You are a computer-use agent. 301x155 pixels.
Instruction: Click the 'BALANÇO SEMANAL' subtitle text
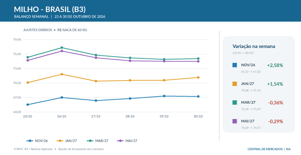(x=31, y=16)
